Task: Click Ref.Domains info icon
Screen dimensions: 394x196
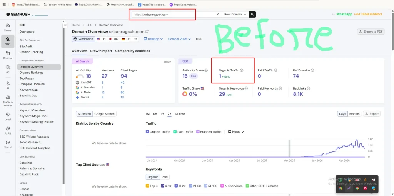Action: (x=312, y=70)
